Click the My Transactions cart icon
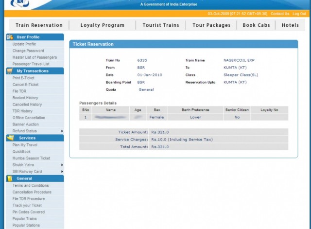This screenshot has height=229, width=311. pos(10,71)
